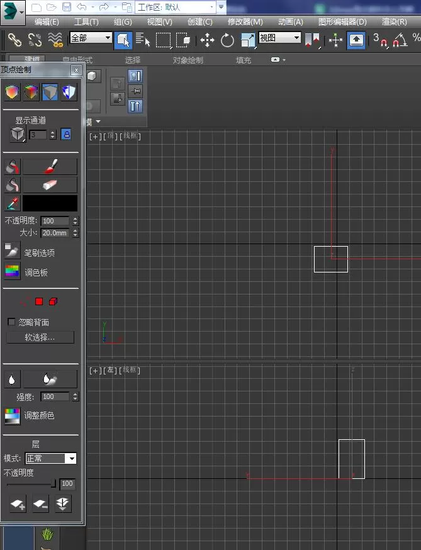Click the display channel number stepper arrows
The image size is (421, 550).
click(53, 135)
